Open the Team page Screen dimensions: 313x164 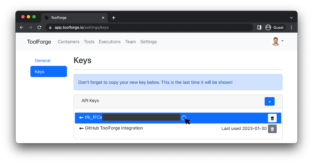pos(130,42)
